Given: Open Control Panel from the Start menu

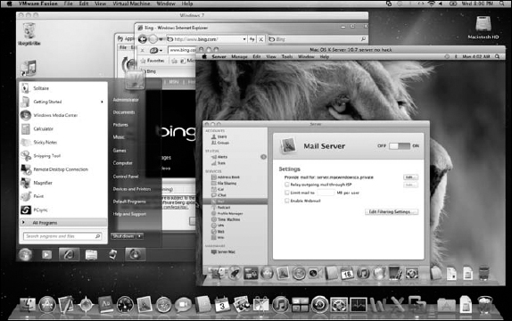Looking at the screenshot, I should coord(126,177).
